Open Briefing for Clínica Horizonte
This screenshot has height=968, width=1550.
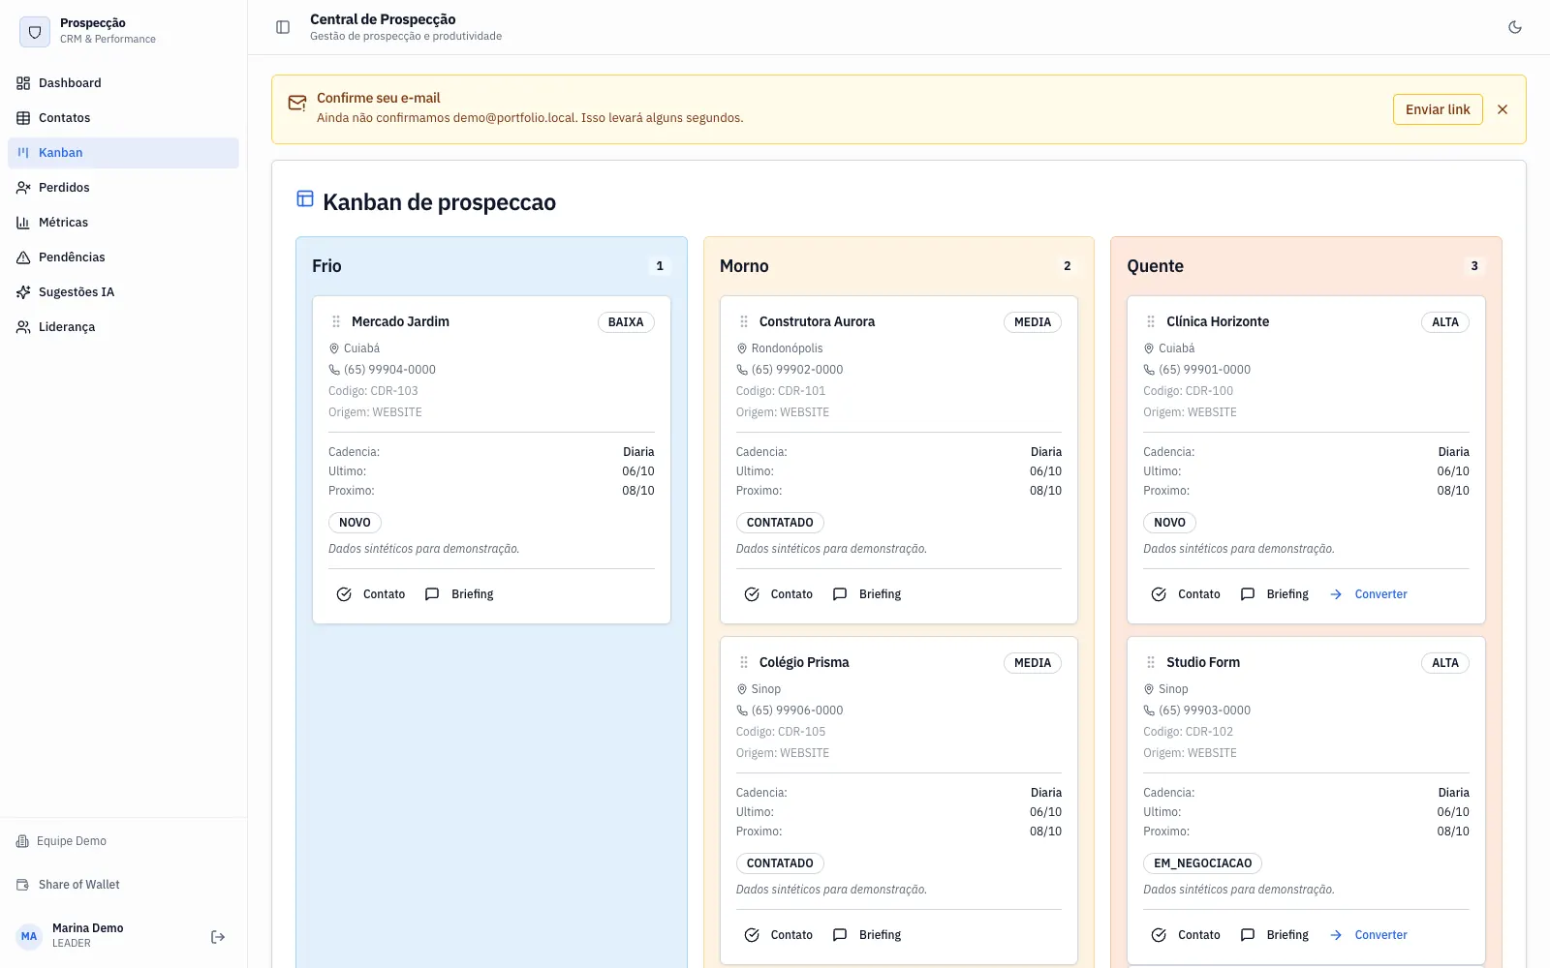(x=1275, y=594)
